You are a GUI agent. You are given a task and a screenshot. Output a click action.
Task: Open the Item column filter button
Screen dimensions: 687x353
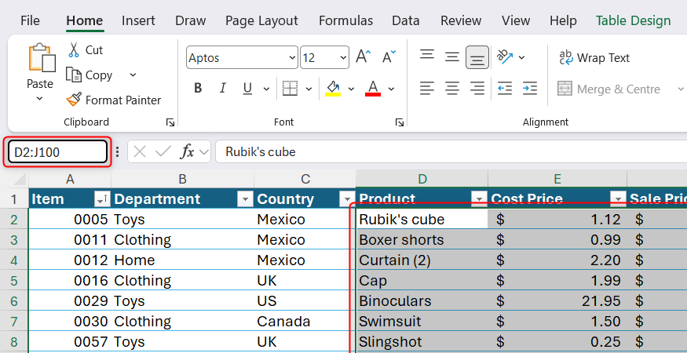point(102,199)
